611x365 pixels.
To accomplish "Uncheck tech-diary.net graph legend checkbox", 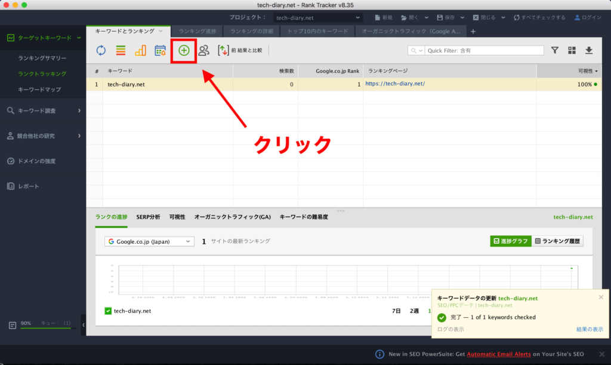I will pyautogui.click(x=108, y=311).
